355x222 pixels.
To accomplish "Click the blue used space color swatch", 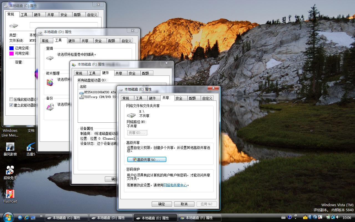I will click(x=11, y=48).
